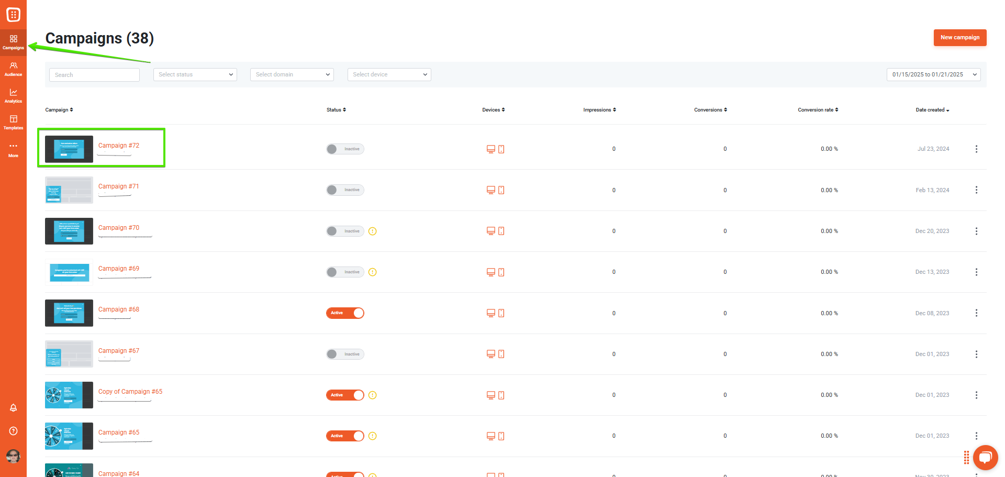This screenshot has height=477, width=1005.
Task: Click Campaign #70 warning icon
Action: (373, 231)
